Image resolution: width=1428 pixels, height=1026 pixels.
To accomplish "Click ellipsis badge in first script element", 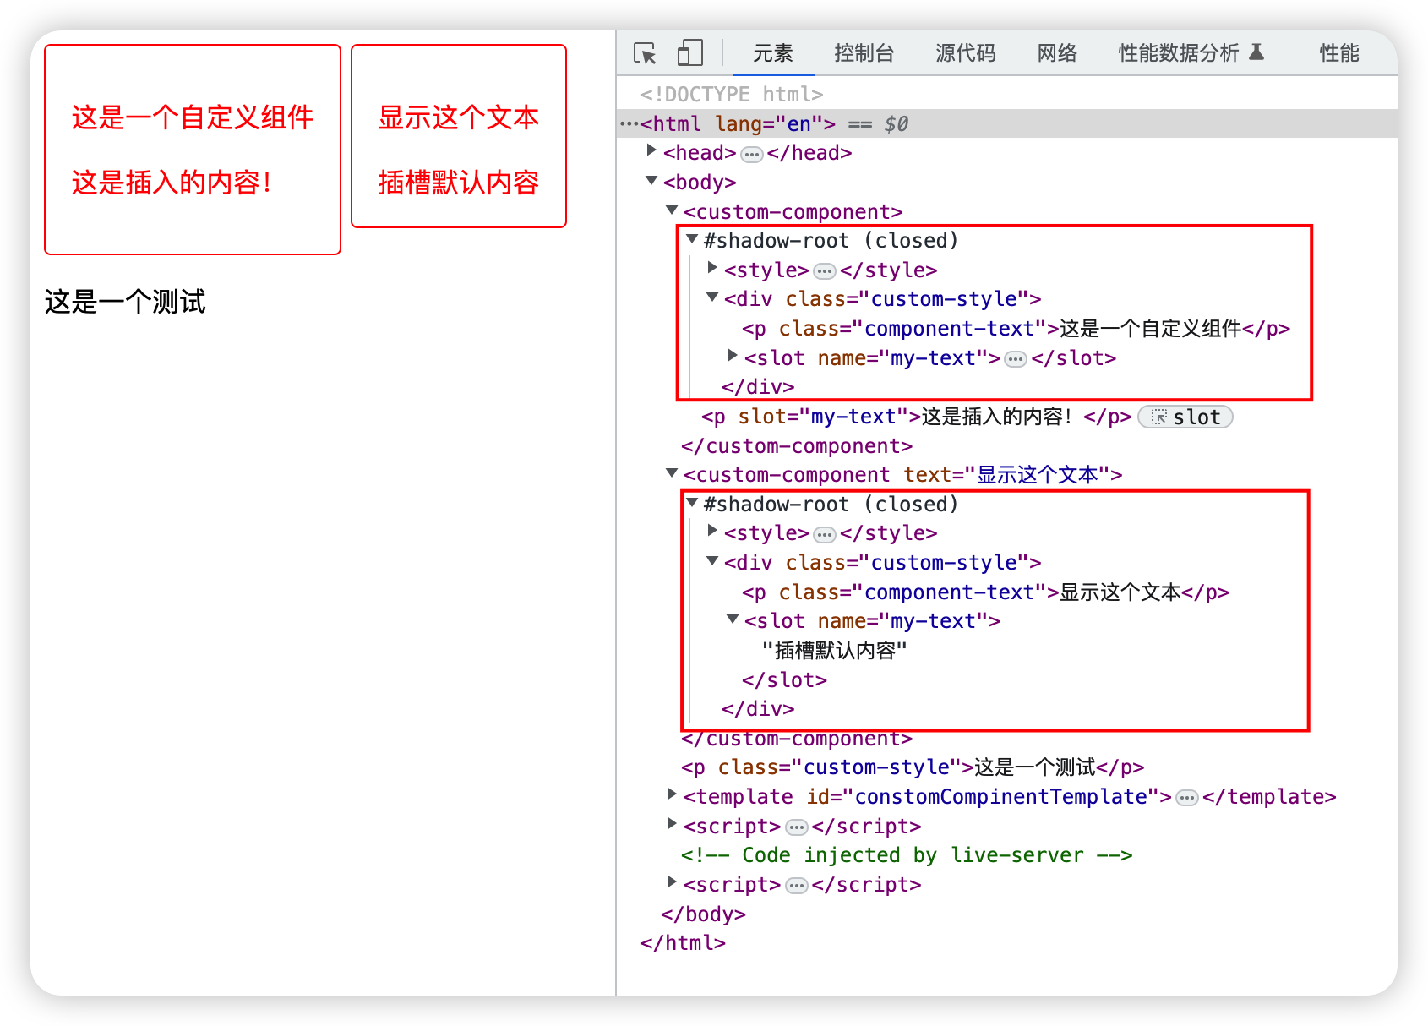I will click(796, 827).
